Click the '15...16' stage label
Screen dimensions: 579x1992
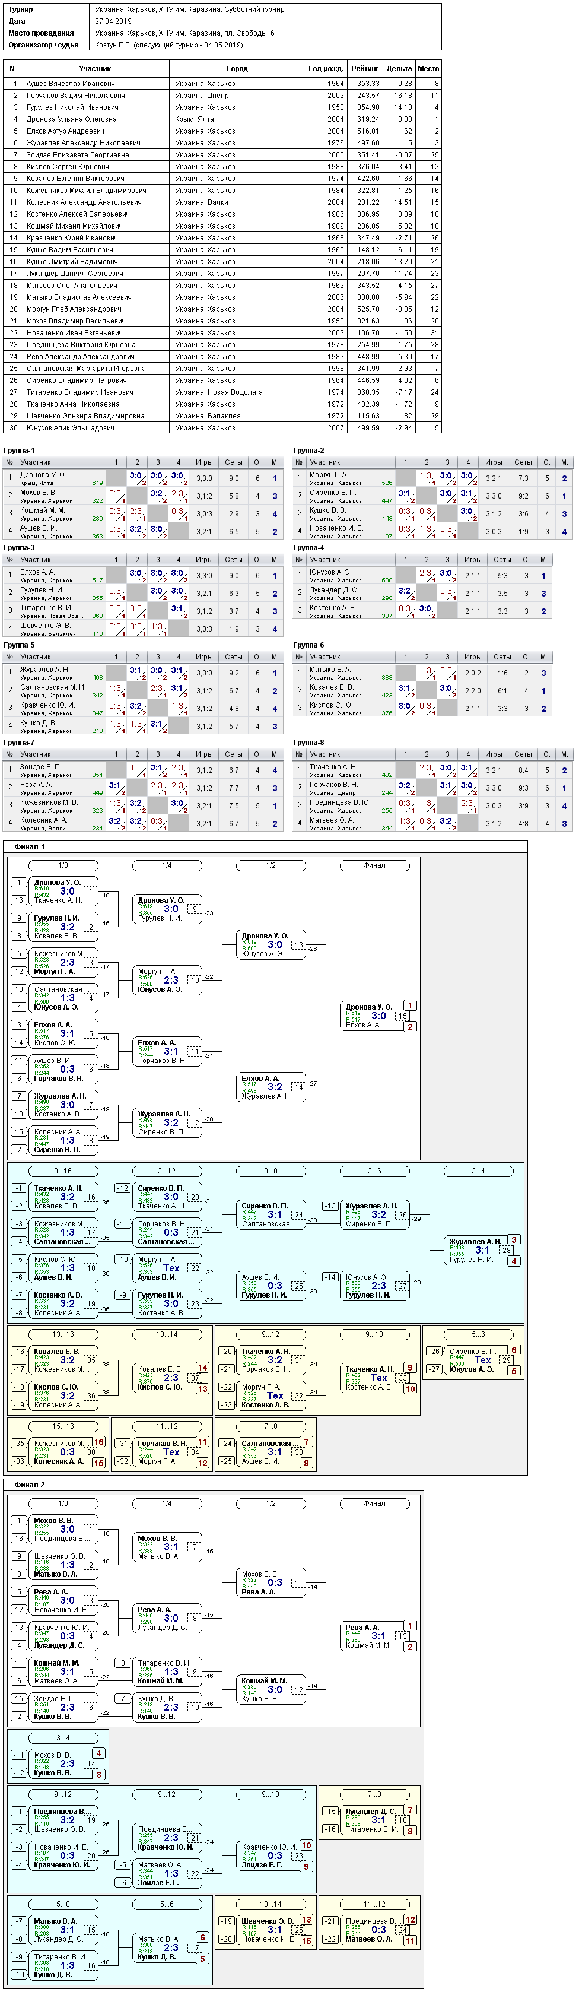pos(63,1427)
